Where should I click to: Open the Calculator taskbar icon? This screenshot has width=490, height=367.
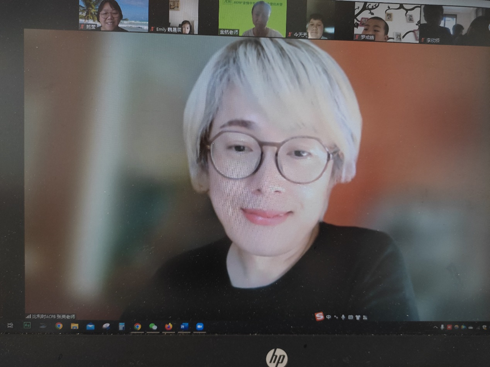121,327
